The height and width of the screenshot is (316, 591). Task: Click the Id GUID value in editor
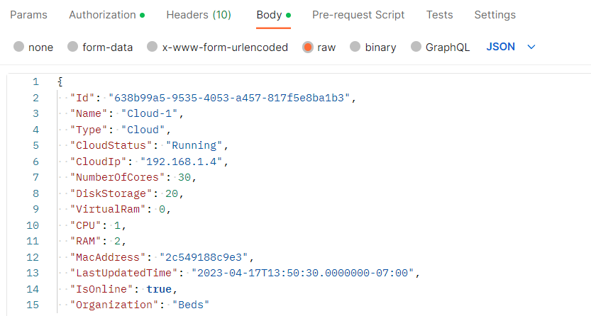(x=229, y=98)
